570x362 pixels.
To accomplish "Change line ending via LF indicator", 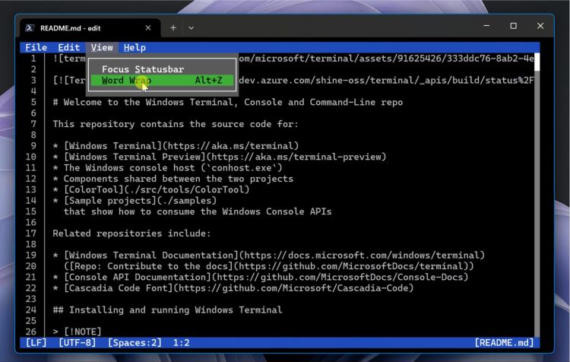I will pyautogui.click(x=36, y=343).
